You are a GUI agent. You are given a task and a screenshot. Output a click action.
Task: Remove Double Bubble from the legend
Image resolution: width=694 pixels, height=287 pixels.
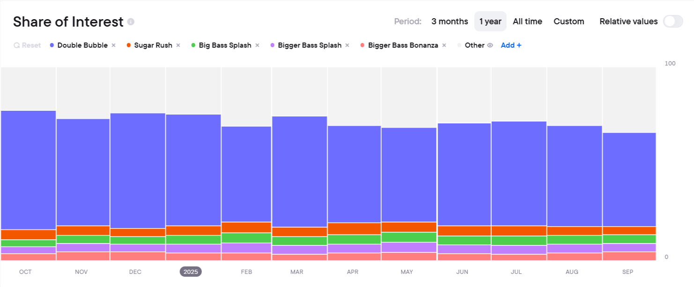113,45
